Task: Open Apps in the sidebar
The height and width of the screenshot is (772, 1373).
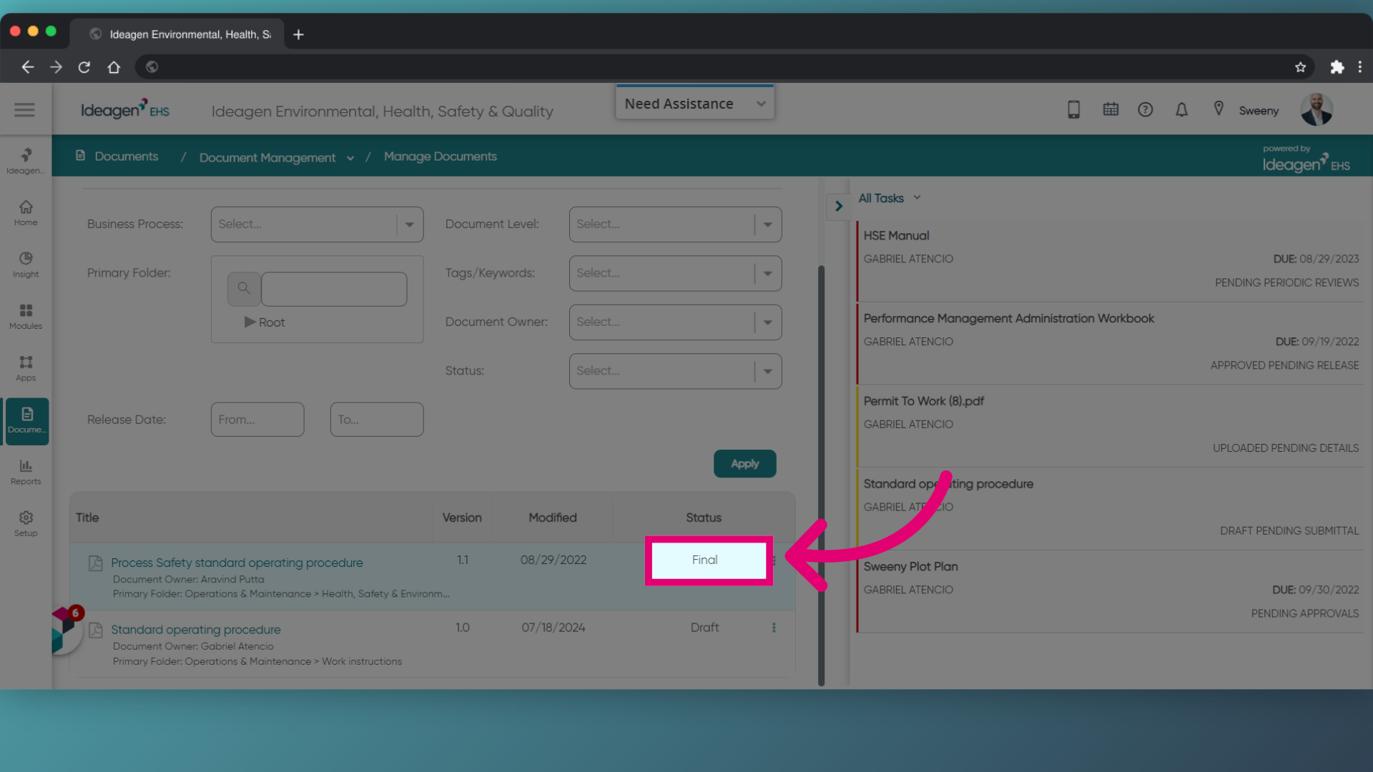Action: (26, 368)
